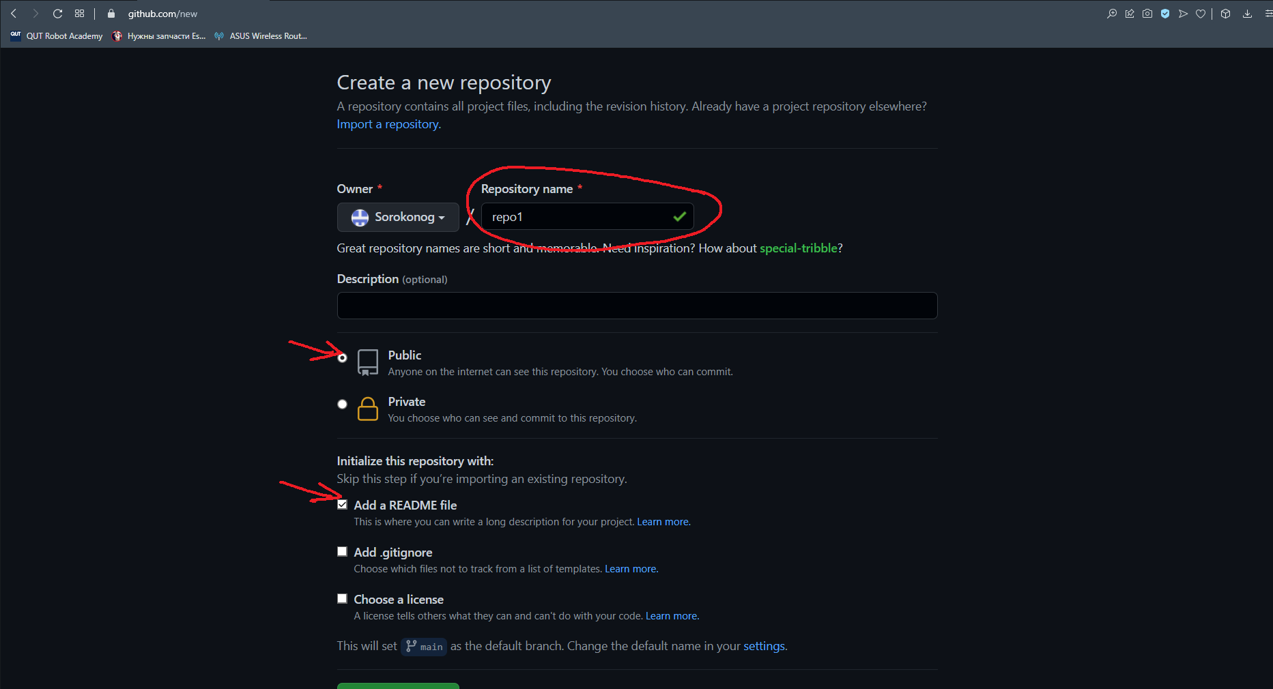
Task: Expand the Sorokonog owner dropdown
Action: click(398, 217)
